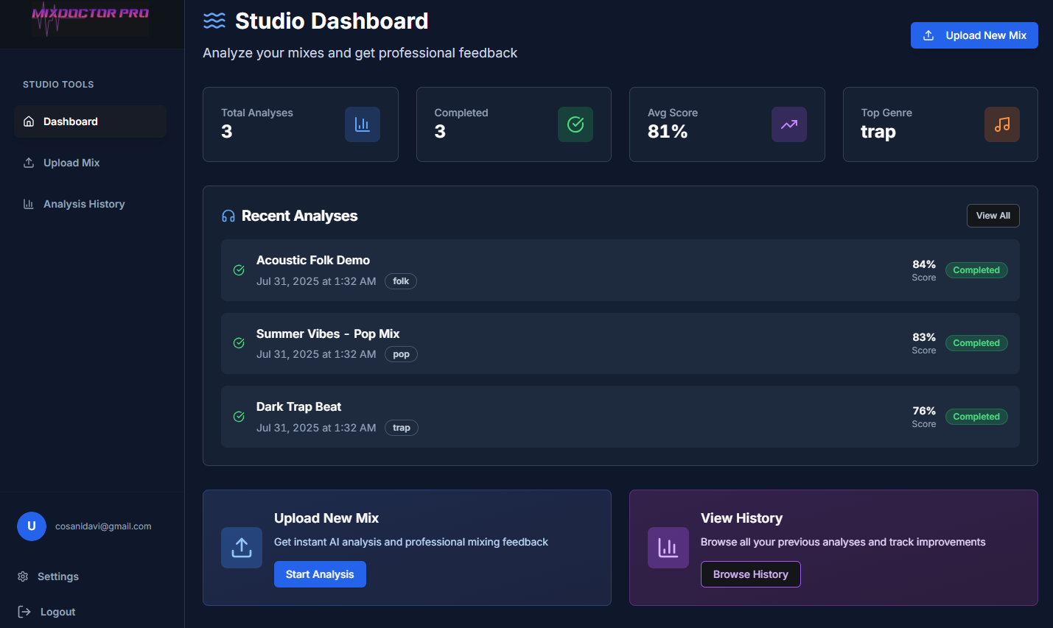
Task: Click the large upload icon in Upload New Mix card
Action: tap(242, 548)
